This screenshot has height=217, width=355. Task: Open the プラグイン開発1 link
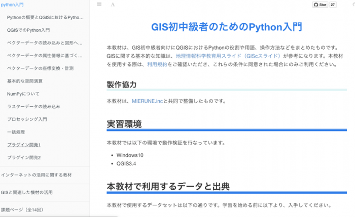coord(24,145)
